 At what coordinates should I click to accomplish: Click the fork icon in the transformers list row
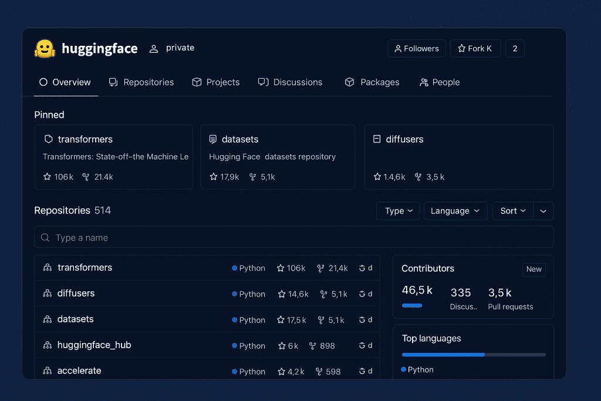pos(321,268)
